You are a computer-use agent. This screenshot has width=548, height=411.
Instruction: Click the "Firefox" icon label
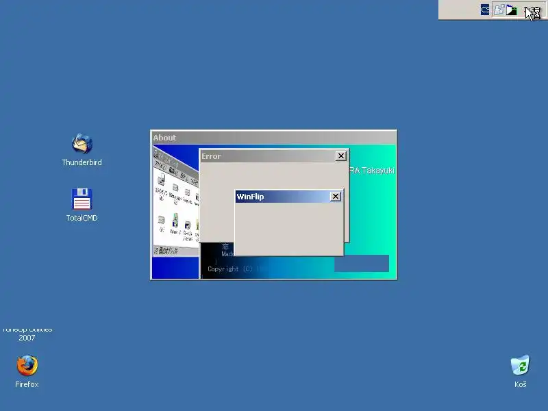click(27, 384)
